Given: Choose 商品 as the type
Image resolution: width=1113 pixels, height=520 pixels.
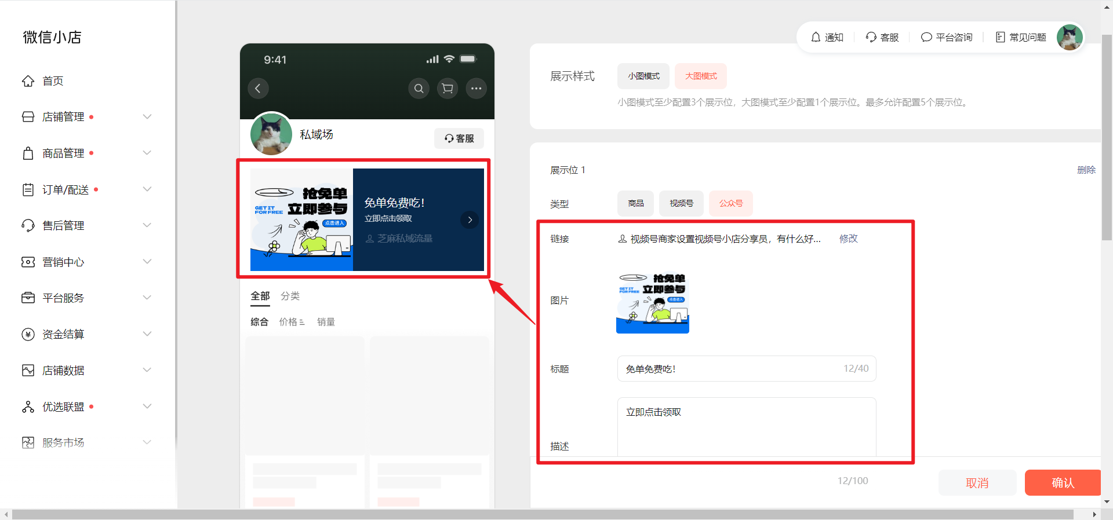Looking at the screenshot, I should coord(635,203).
